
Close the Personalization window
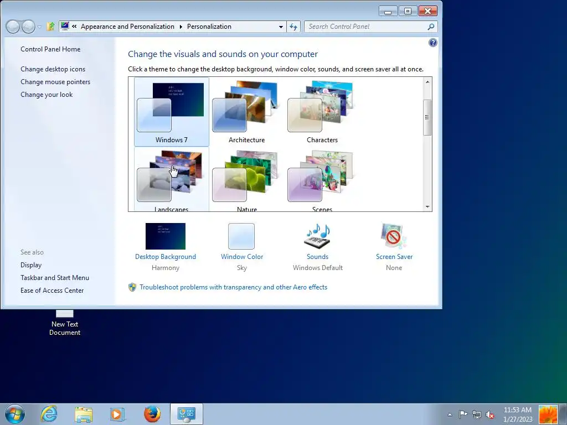(428, 11)
